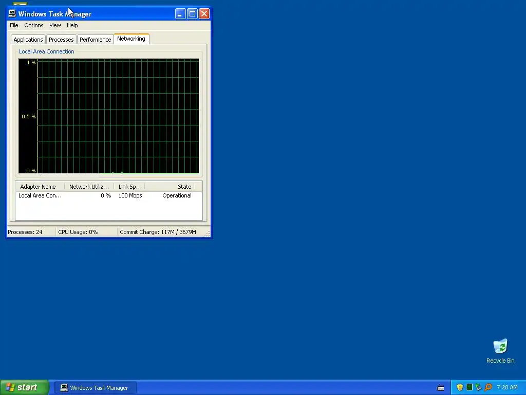Screen dimensions: 526x395
Task: Click the keyboard icon on the taskbar
Action: click(x=441, y=388)
